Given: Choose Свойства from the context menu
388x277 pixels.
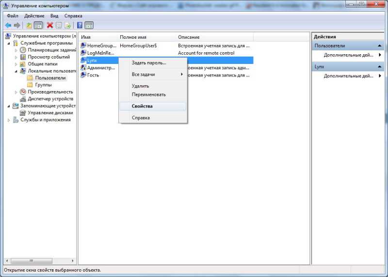Looking at the screenshot, I should (142, 106).
